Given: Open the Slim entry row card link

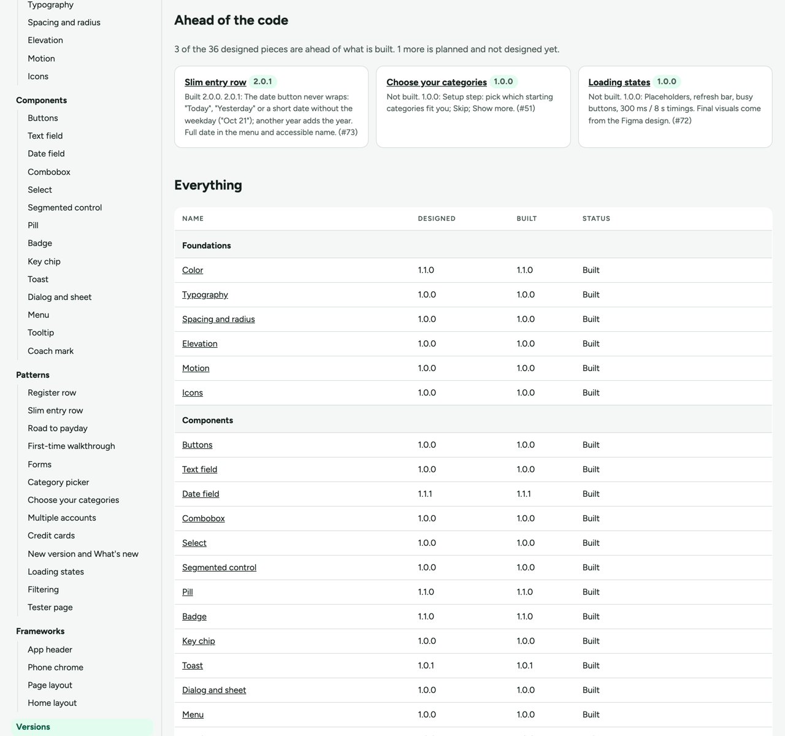Looking at the screenshot, I should 215,82.
